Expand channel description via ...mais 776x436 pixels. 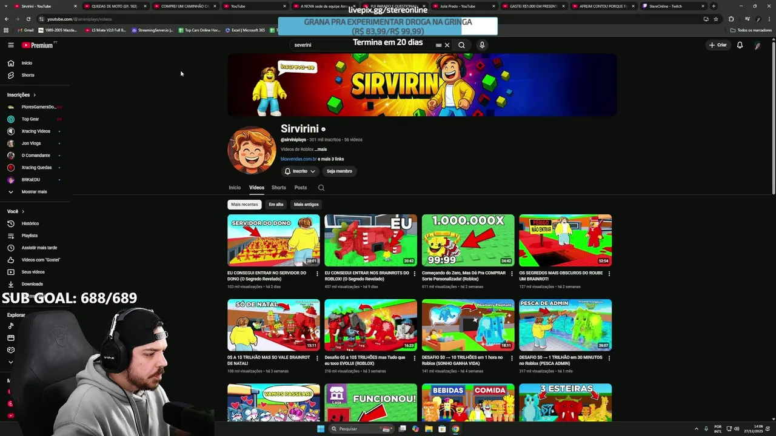tap(321, 150)
